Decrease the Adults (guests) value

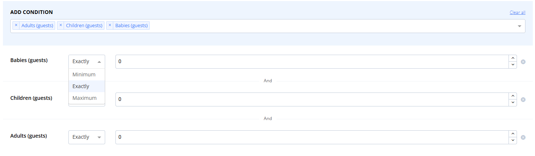513,141
